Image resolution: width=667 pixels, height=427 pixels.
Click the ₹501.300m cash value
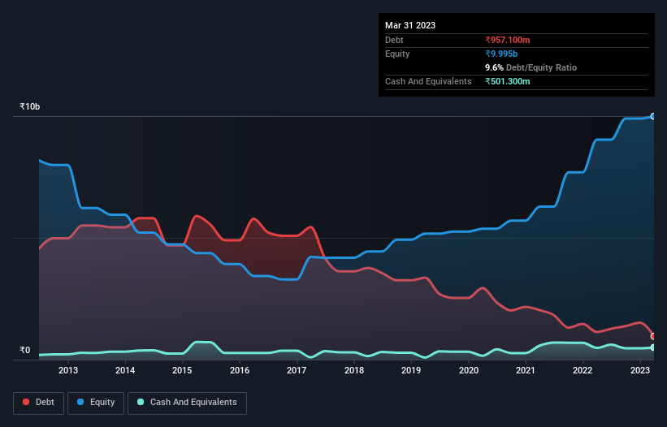tap(508, 81)
